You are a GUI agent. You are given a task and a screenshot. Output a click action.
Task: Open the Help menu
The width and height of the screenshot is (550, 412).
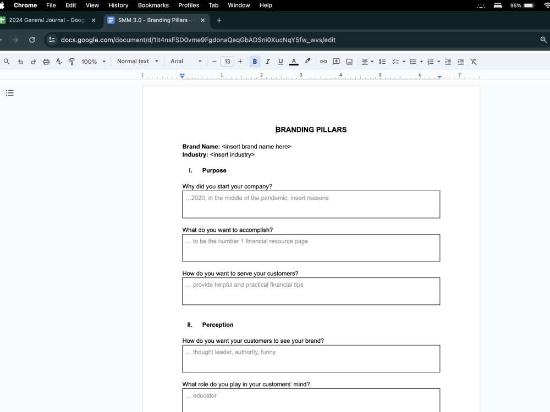pyautogui.click(x=266, y=5)
